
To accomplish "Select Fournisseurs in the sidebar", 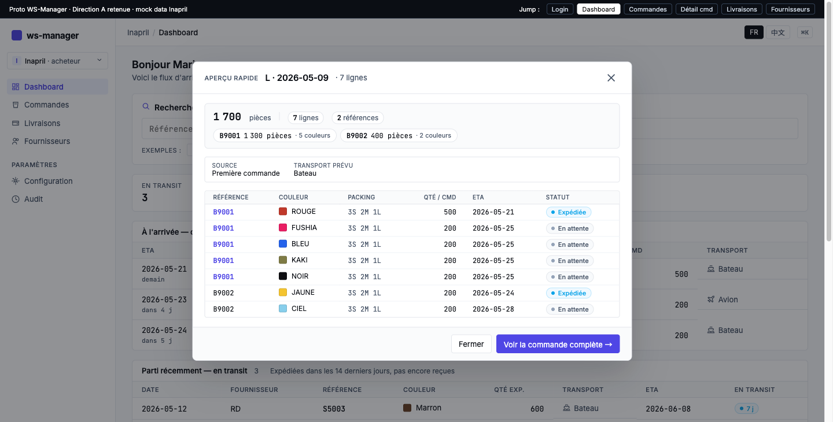I will coord(57,141).
